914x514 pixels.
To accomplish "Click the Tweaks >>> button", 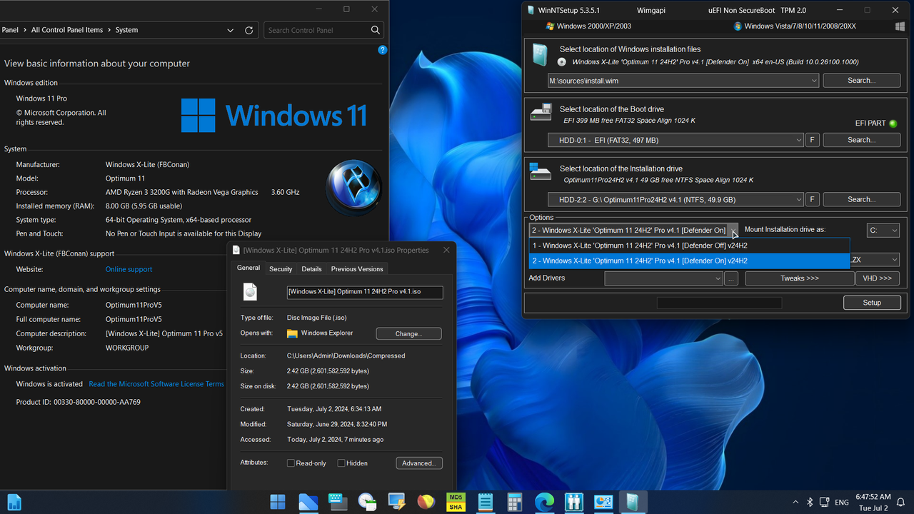I will point(799,278).
